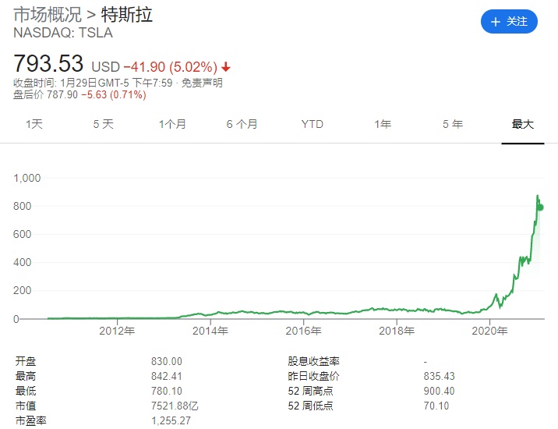Click the 52 周高点 label

[x=310, y=391]
